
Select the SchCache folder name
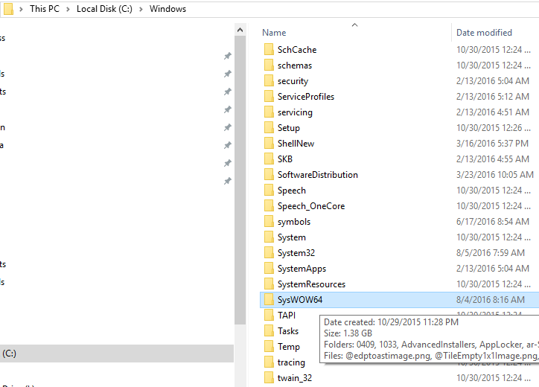coord(297,50)
